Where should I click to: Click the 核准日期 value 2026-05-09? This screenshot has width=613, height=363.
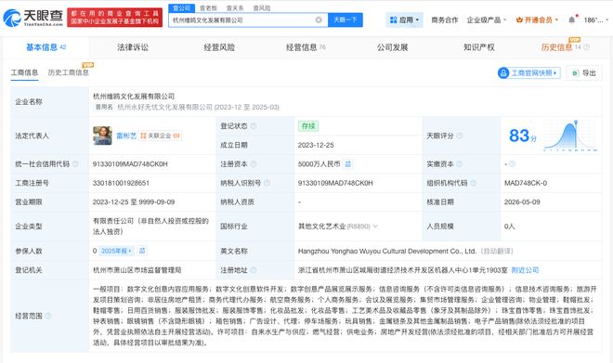tap(522, 202)
